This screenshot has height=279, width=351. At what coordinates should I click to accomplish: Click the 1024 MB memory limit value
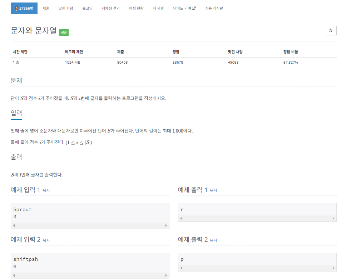pos(73,63)
